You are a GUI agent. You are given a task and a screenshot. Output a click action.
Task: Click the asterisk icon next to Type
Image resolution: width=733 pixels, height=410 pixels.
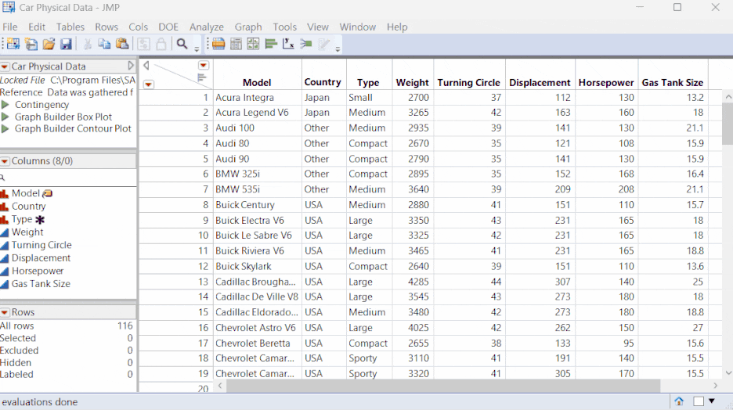click(x=40, y=220)
